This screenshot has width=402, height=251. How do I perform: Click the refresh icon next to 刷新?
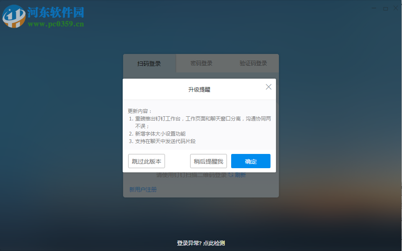[x=231, y=175]
